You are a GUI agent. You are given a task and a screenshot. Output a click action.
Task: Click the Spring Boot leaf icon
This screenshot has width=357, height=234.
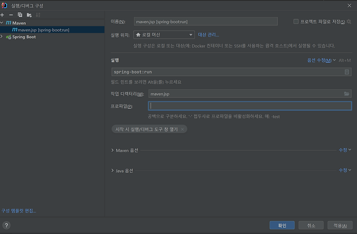pos(9,37)
